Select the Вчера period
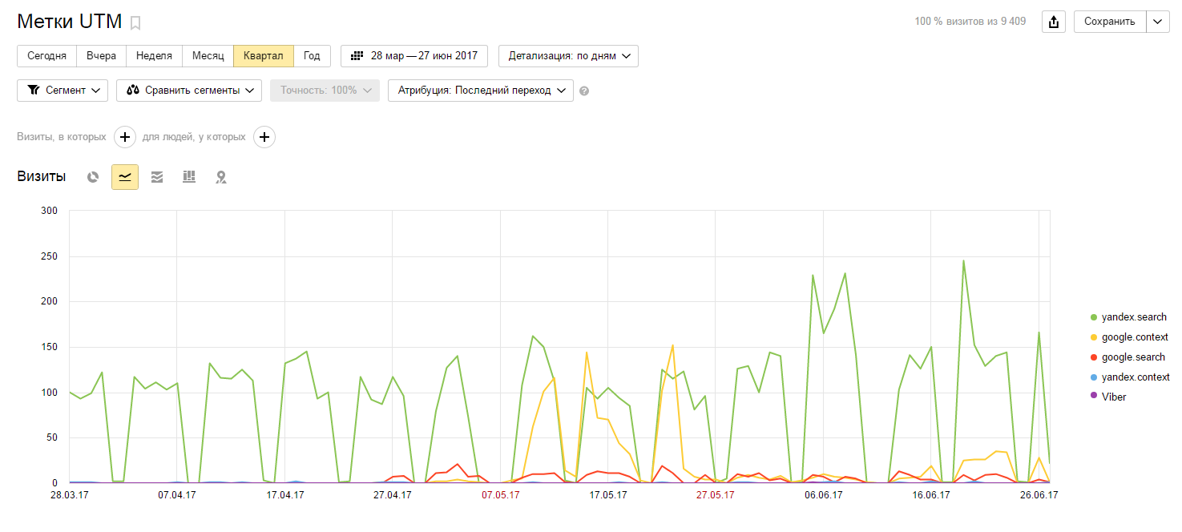The width and height of the screenshot is (1182, 532). point(102,56)
